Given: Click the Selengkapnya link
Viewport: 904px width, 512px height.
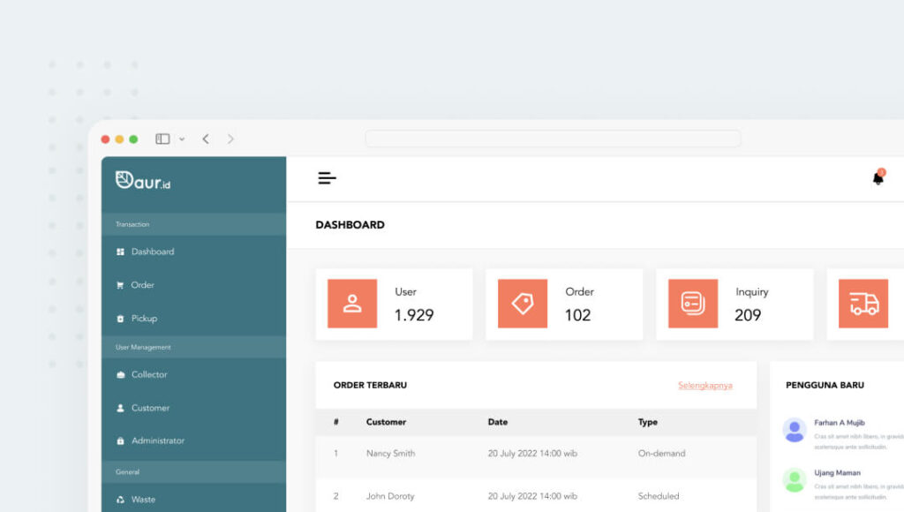Looking at the screenshot, I should tap(705, 385).
